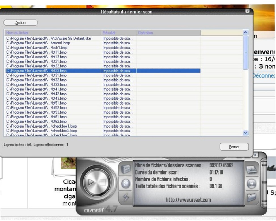Click the total scanned size 39,1 GB
The width and height of the screenshot is (276, 221).
coord(216,186)
